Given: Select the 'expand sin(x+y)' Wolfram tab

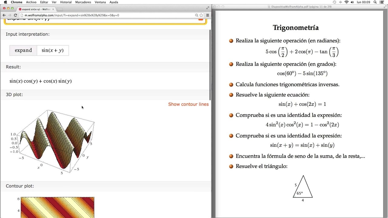Looking at the screenshot, I should pos(36,9).
